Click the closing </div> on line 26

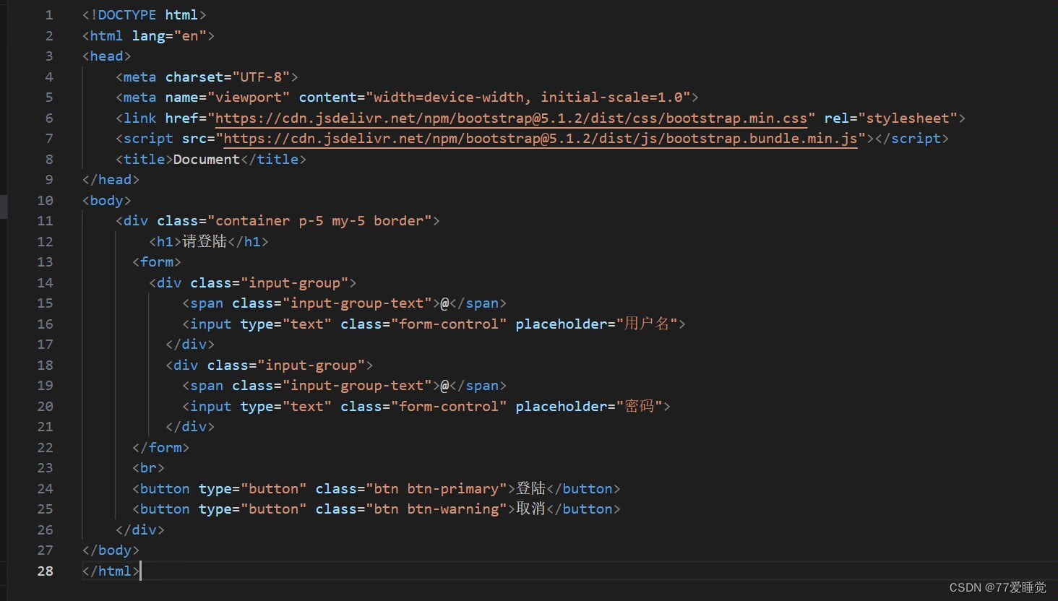pyautogui.click(x=140, y=529)
